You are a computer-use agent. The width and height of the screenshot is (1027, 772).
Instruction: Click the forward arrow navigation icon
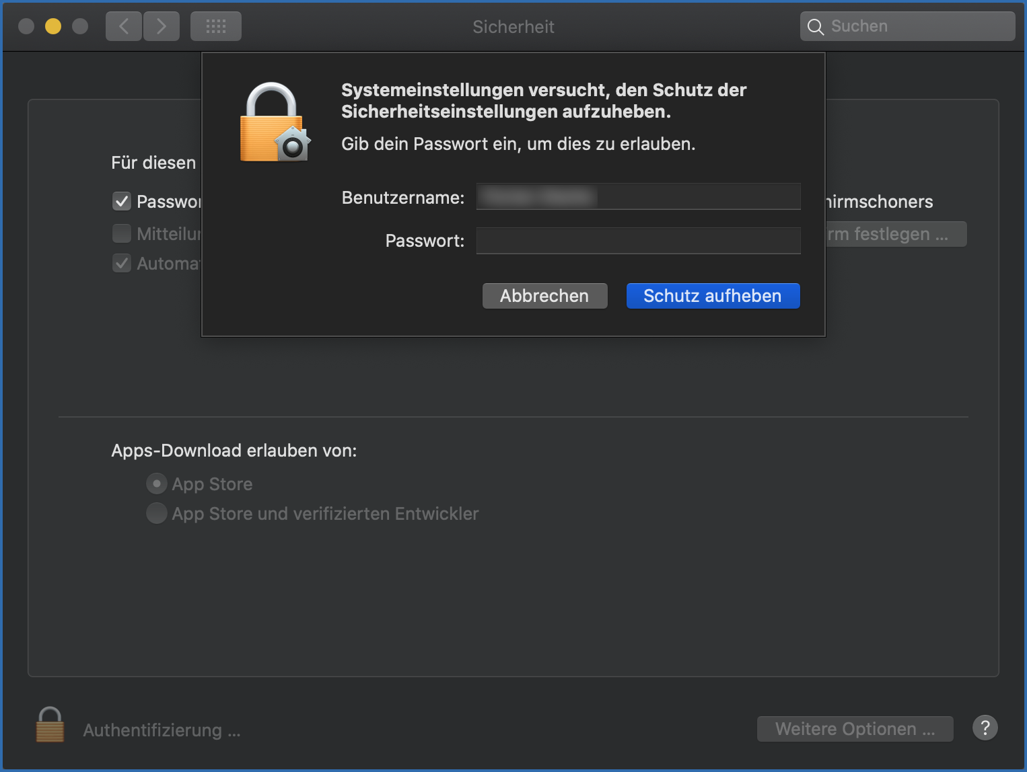[x=161, y=26]
